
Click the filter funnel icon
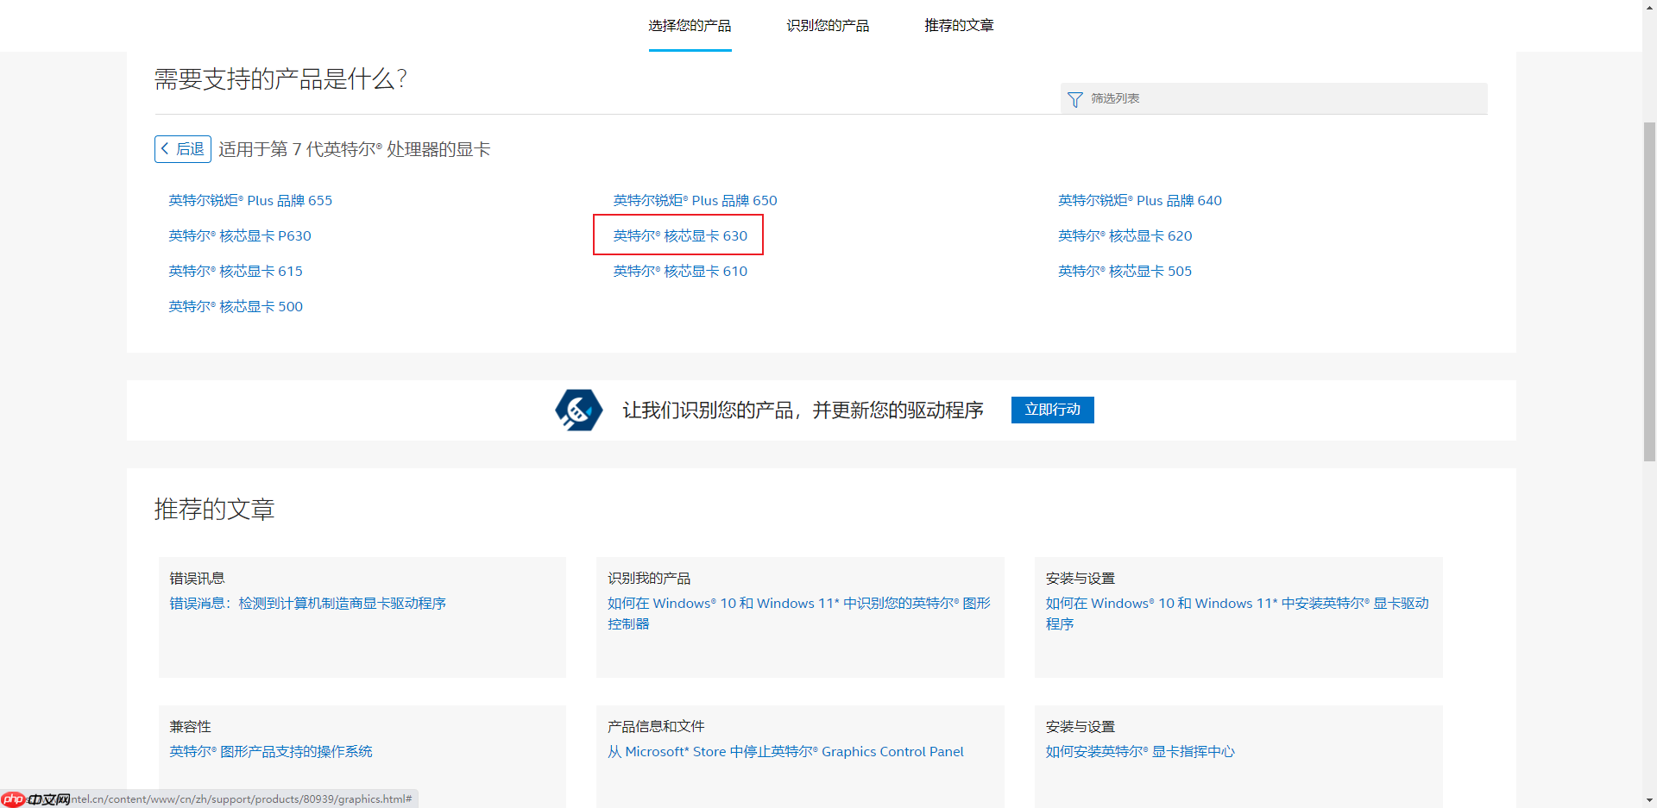[x=1074, y=98]
